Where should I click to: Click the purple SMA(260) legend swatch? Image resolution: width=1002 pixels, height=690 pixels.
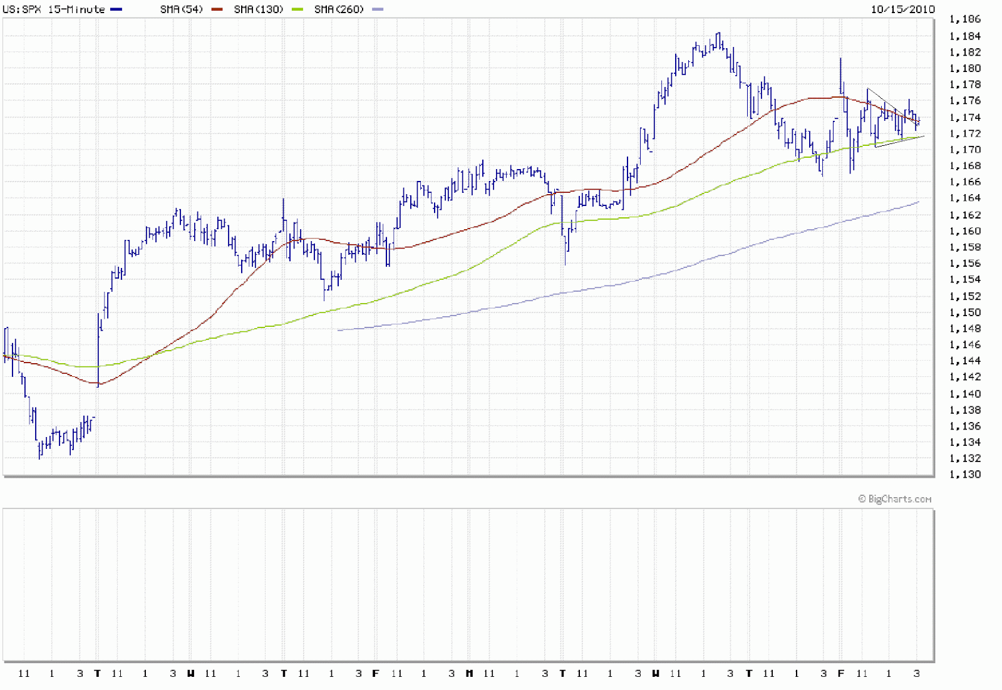pyautogui.click(x=378, y=9)
